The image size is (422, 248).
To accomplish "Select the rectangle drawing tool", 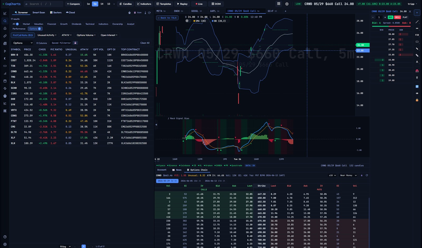I will click(417, 42).
